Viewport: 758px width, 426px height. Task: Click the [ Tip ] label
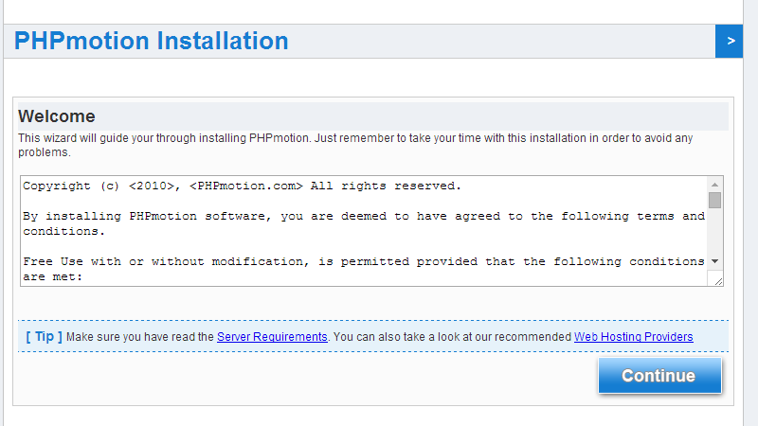pos(44,336)
